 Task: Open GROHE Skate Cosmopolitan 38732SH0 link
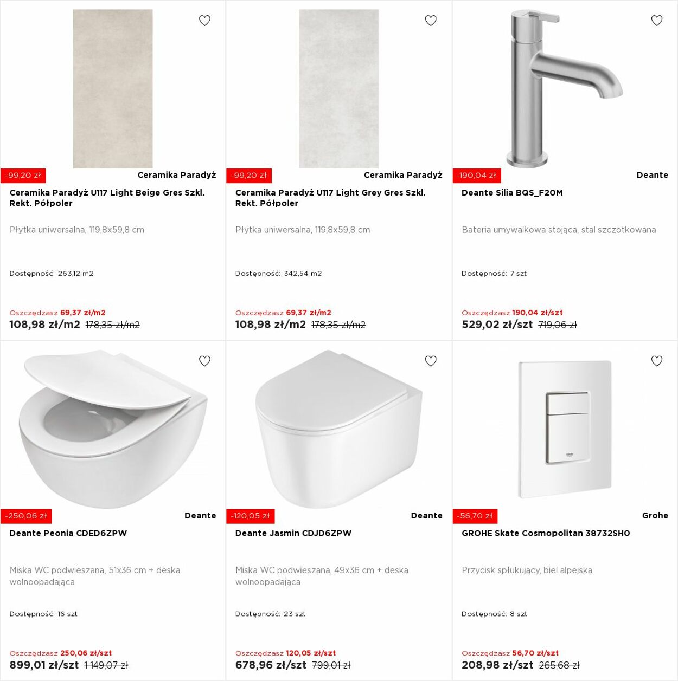click(546, 533)
